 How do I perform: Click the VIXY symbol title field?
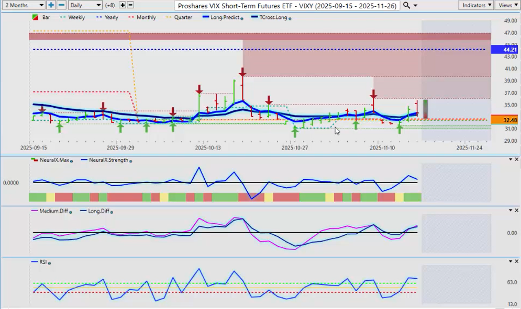point(287,5)
